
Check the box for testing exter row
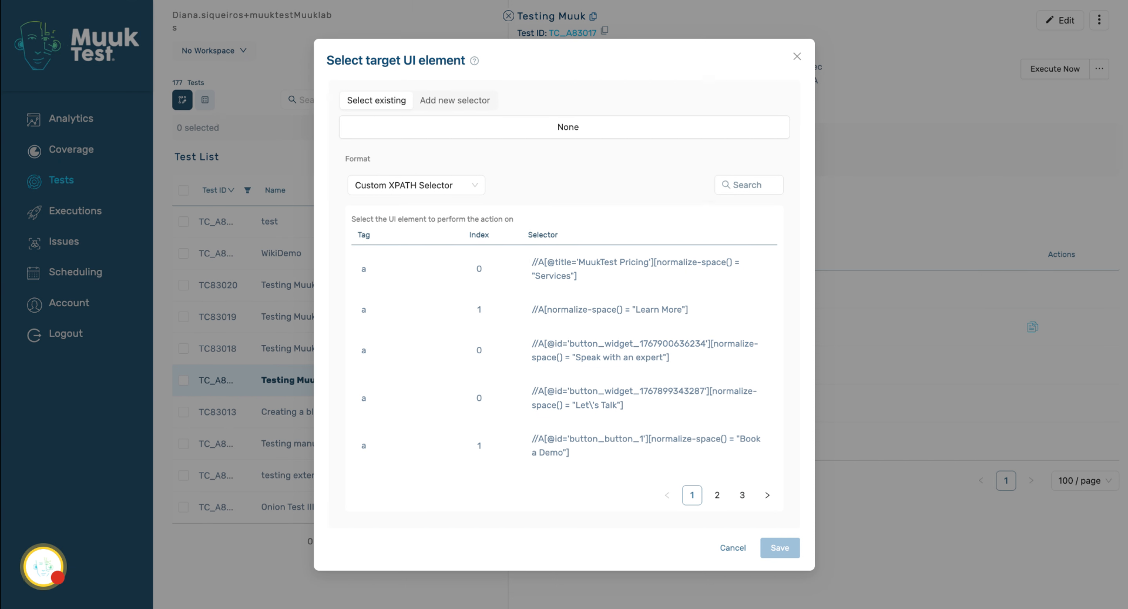[184, 476]
